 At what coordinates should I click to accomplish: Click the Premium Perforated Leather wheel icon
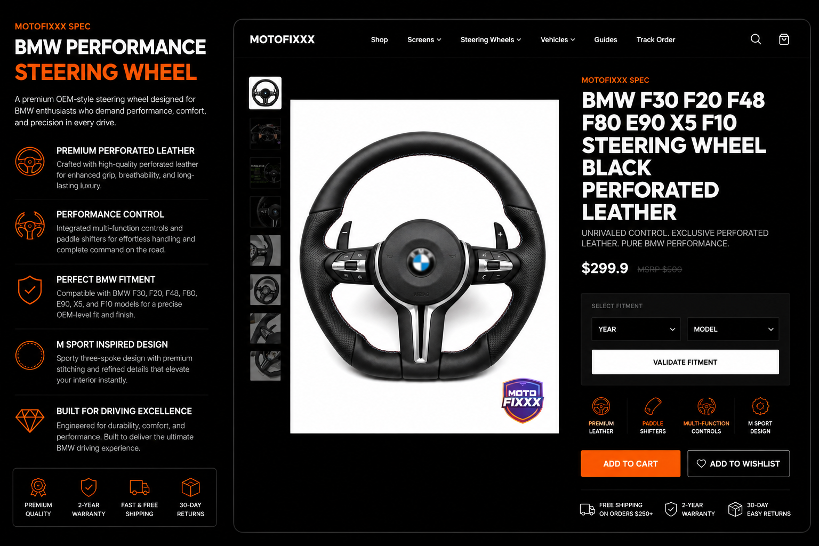(x=30, y=162)
